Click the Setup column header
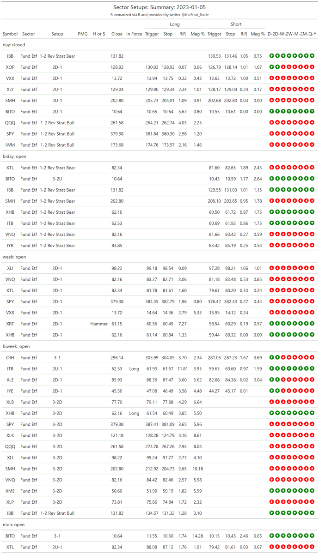 57,34
